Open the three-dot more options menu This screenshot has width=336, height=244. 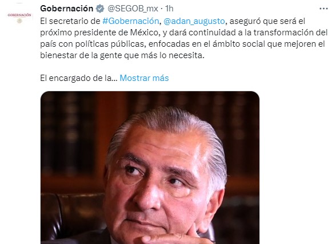pyautogui.click(x=323, y=9)
